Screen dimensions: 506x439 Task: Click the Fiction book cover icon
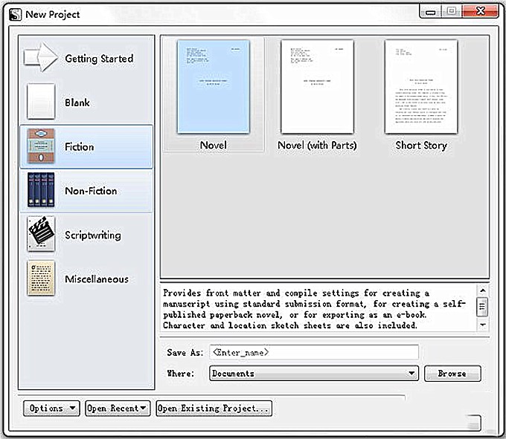coord(41,146)
